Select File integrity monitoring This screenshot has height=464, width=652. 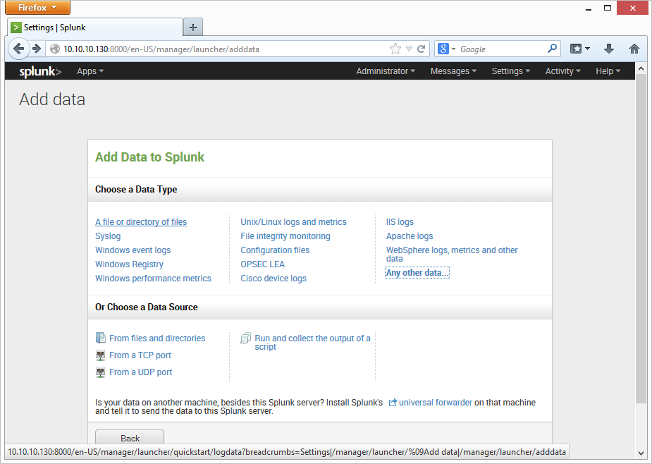point(285,236)
